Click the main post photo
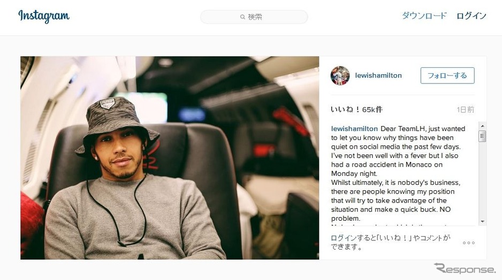502x280 pixels. (170, 158)
